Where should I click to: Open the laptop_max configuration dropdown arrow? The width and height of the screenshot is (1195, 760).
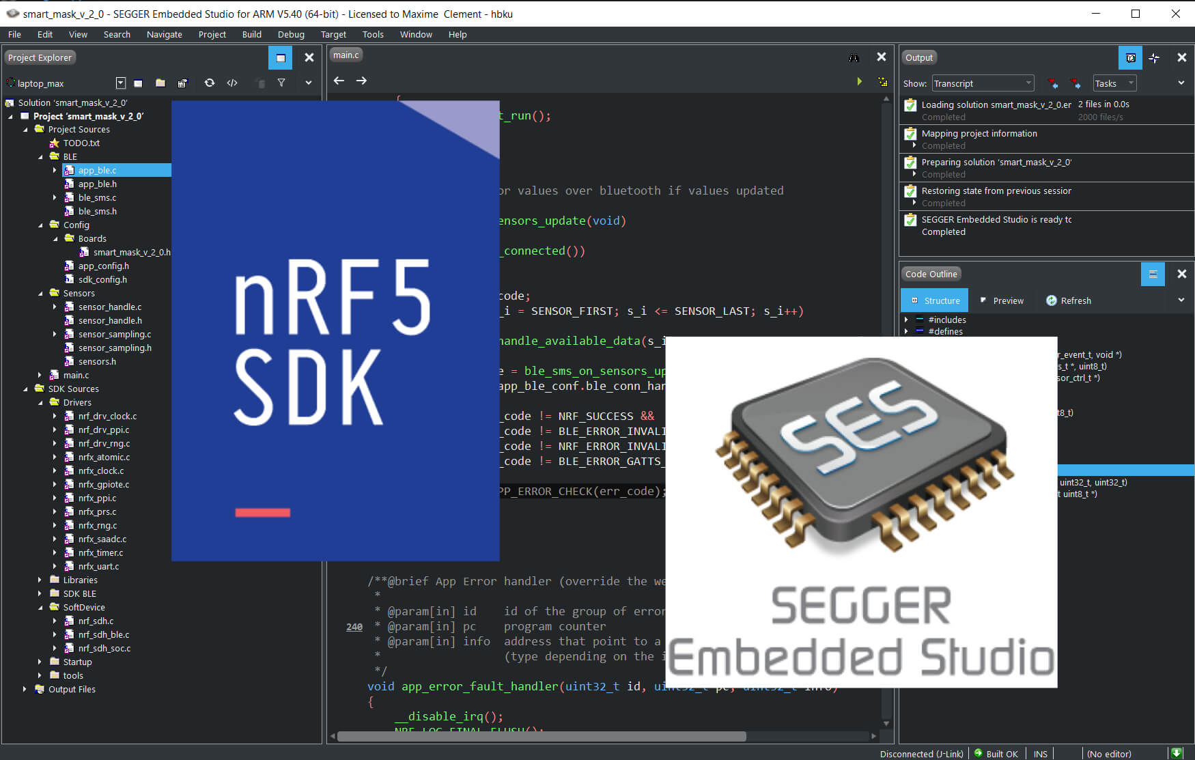coord(121,83)
